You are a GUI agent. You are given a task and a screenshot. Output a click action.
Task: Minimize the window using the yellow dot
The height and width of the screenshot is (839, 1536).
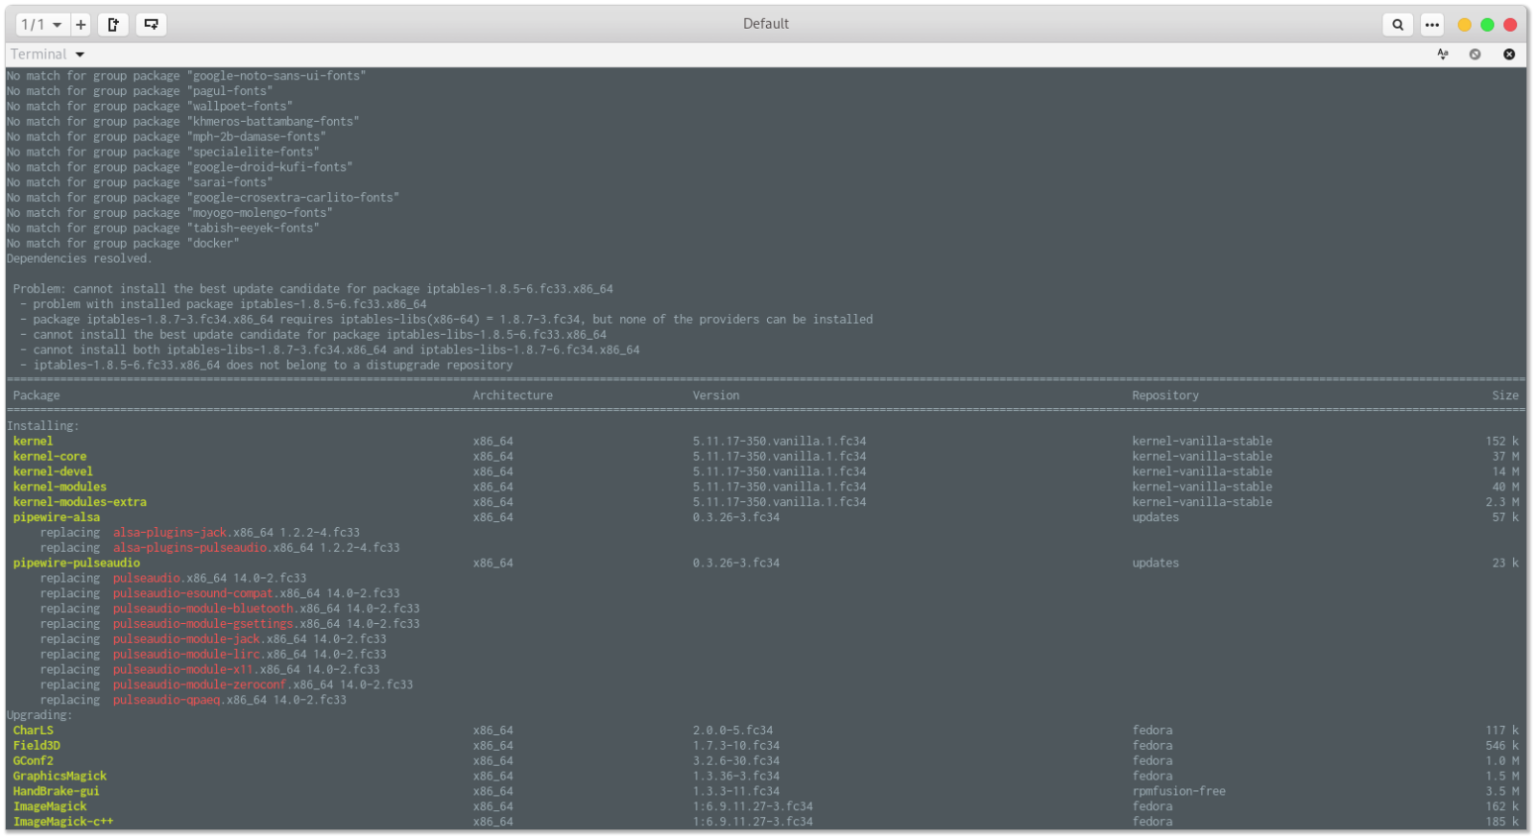click(x=1464, y=25)
